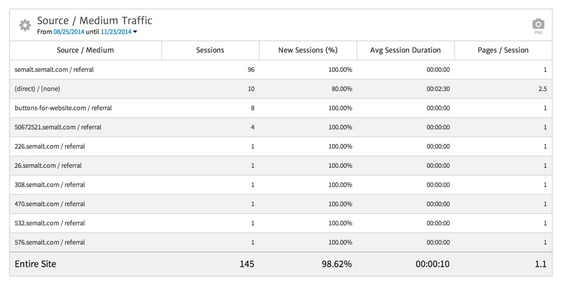
Task: Select 26.semalt.com / referral row
Action: [48, 166]
